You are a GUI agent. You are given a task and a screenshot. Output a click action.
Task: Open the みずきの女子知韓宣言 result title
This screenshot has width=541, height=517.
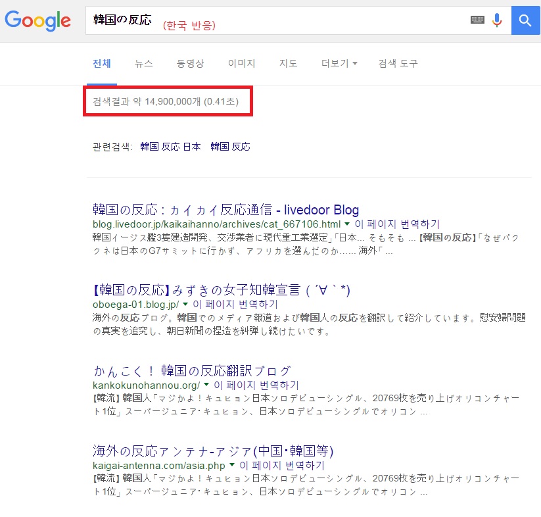point(221,290)
